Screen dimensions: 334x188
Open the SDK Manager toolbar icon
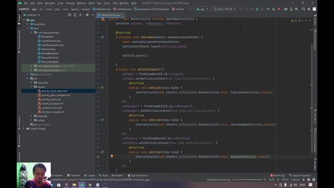(296, 9)
